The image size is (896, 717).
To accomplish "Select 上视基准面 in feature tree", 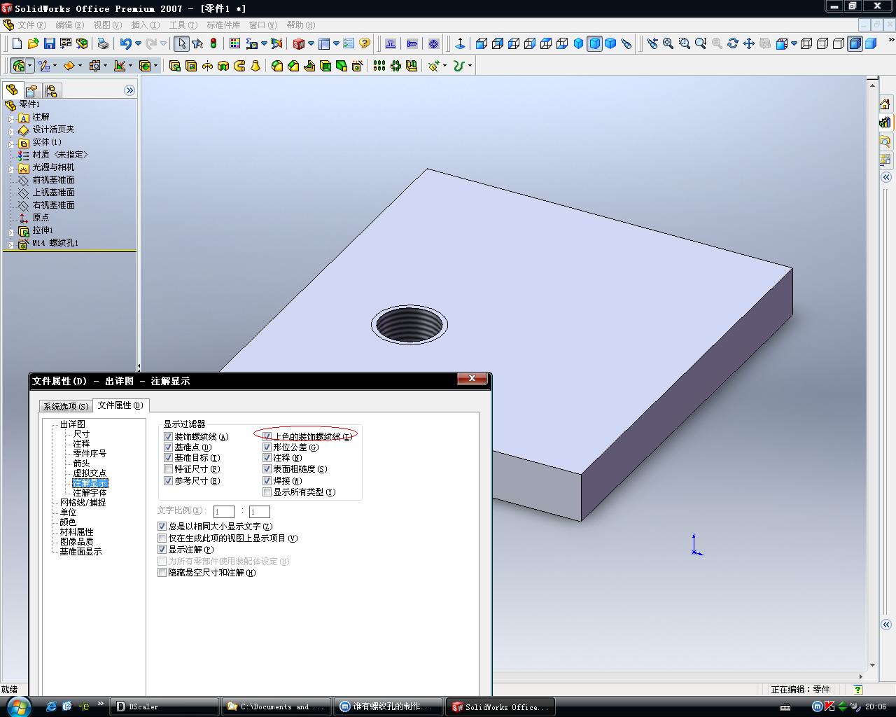I will click(53, 193).
